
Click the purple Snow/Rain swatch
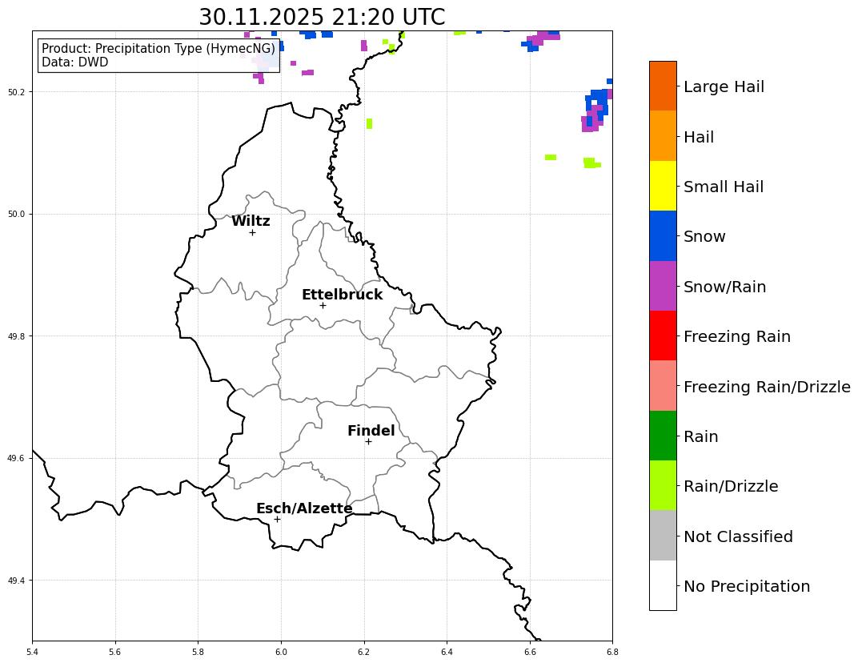(x=663, y=286)
